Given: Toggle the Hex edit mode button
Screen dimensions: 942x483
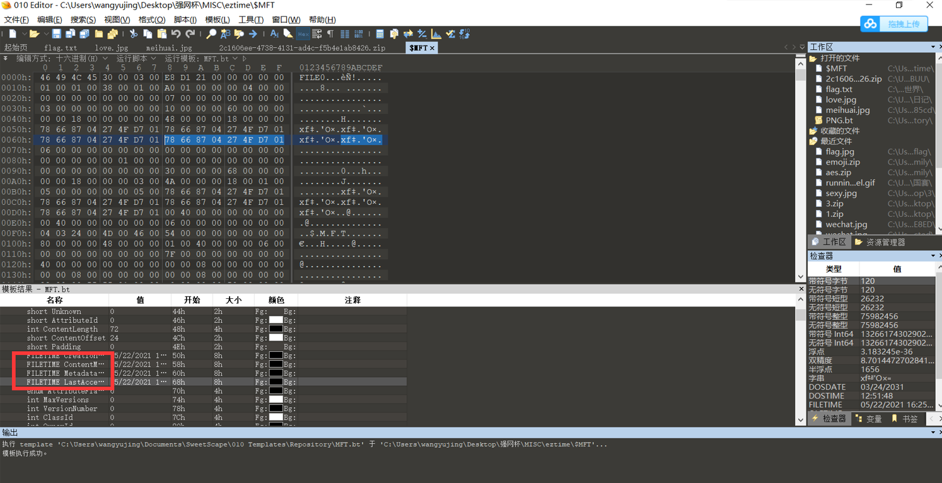Looking at the screenshot, I should click(x=303, y=34).
